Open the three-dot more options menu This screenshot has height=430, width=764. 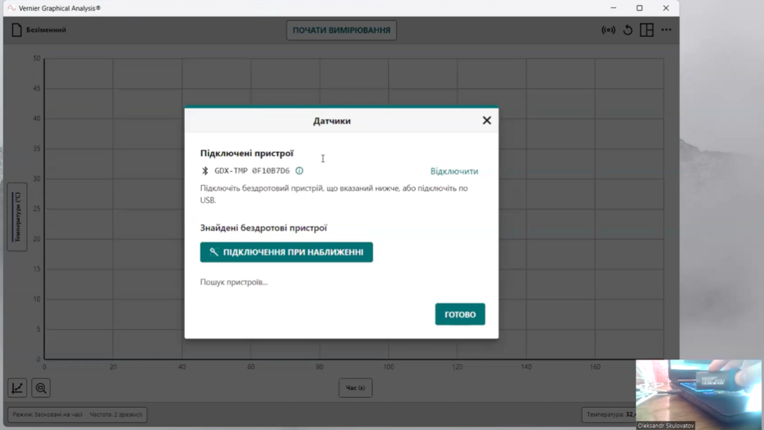[x=666, y=30]
